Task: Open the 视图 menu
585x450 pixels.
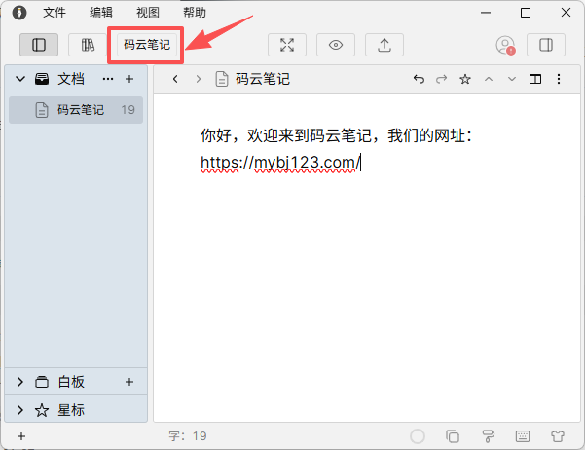Action: tap(148, 13)
